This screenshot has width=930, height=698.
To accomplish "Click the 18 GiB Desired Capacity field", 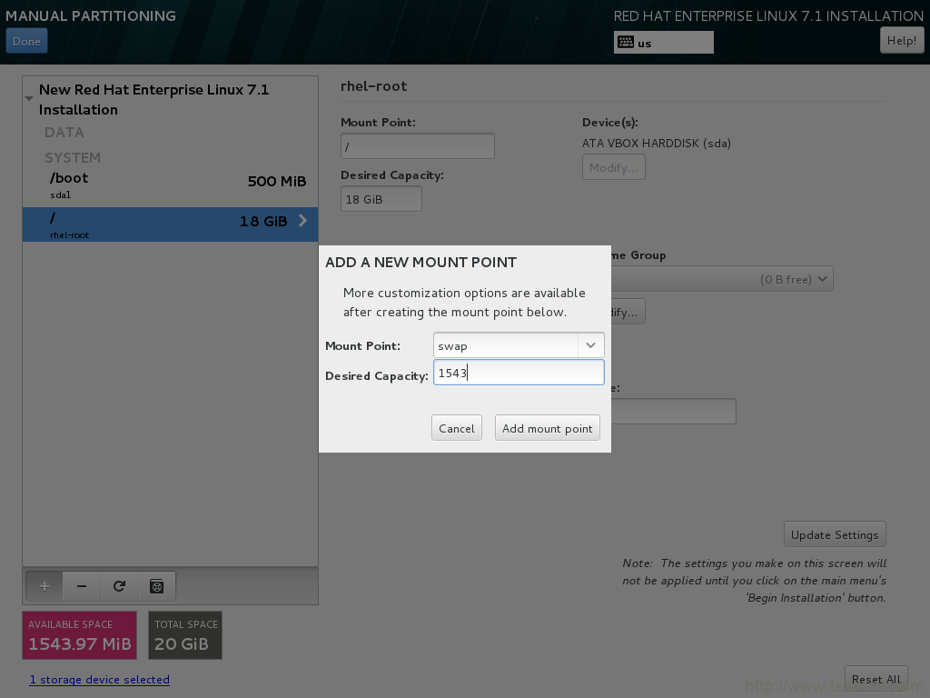I will tap(381, 199).
